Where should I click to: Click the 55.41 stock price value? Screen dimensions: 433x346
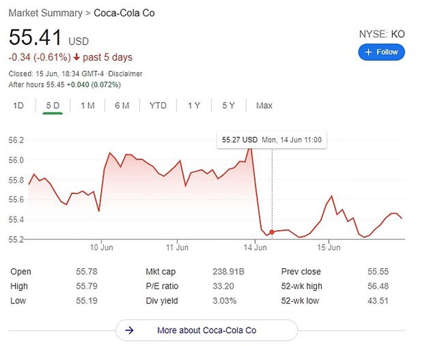tap(35, 38)
